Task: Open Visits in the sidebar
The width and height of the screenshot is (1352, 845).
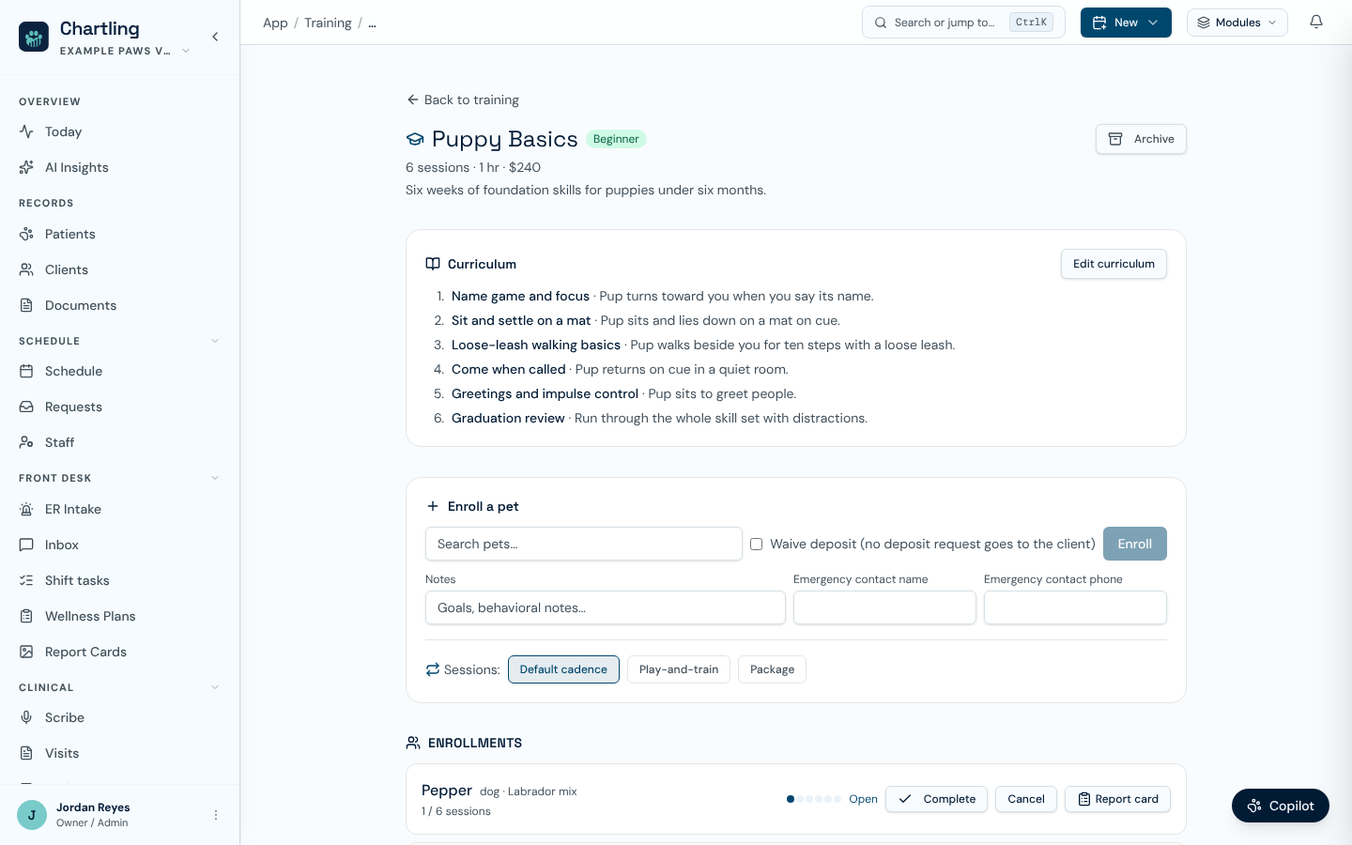Action: (120, 753)
